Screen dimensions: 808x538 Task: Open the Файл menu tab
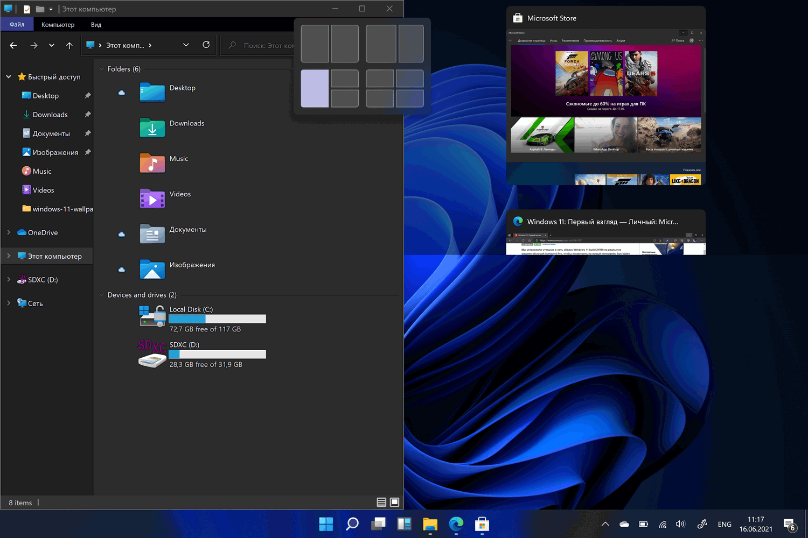point(17,25)
